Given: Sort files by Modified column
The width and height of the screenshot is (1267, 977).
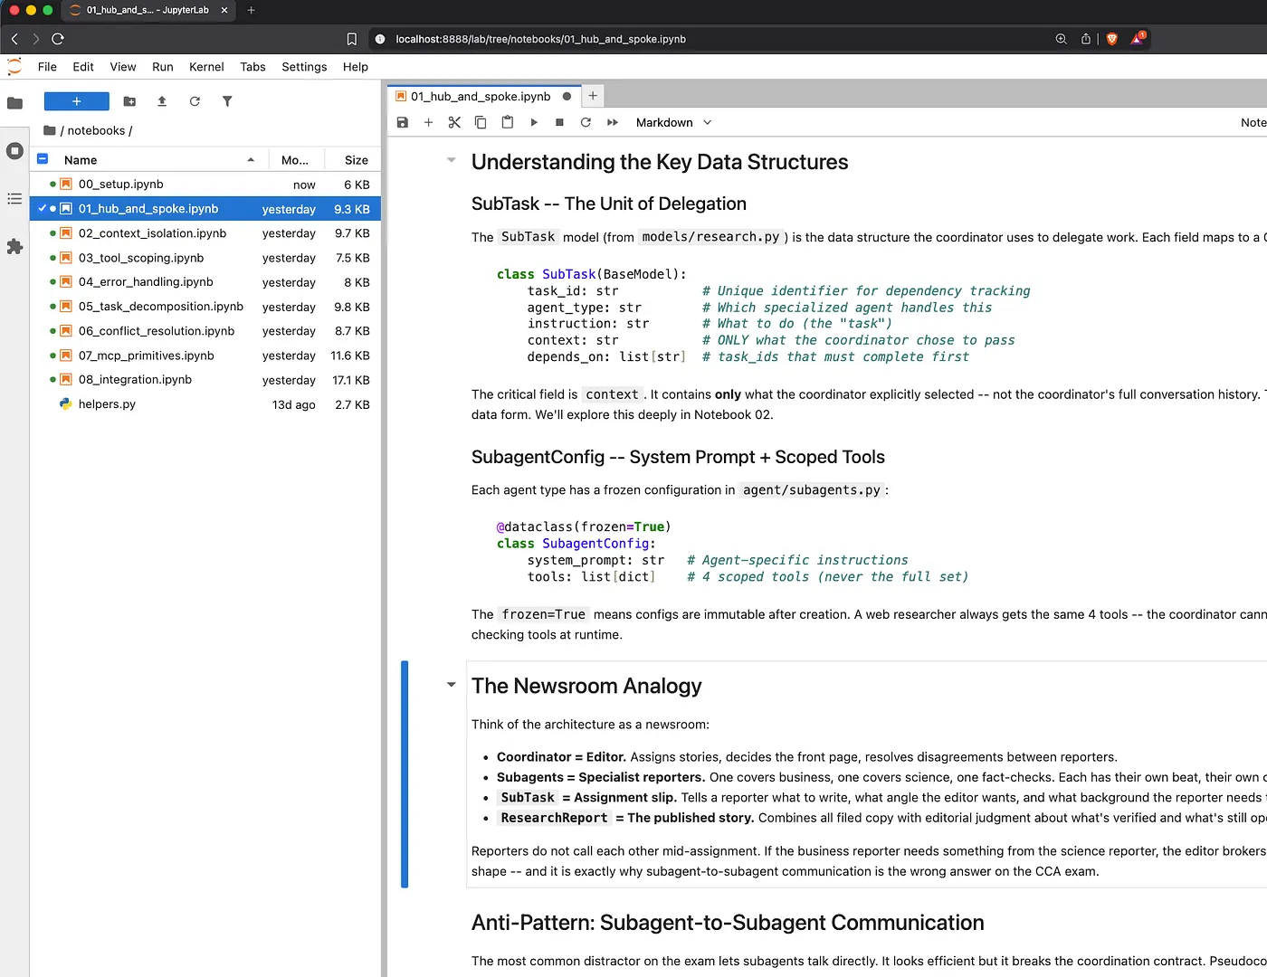Looking at the screenshot, I should click(295, 159).
